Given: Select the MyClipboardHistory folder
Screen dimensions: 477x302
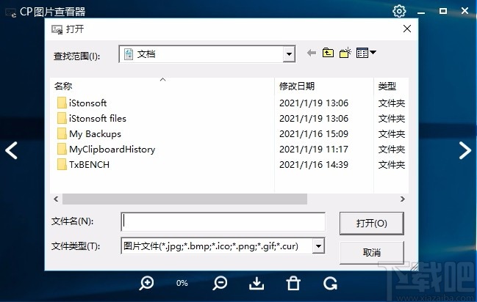Looking at the screenshot, I should [x=112, y=150].
